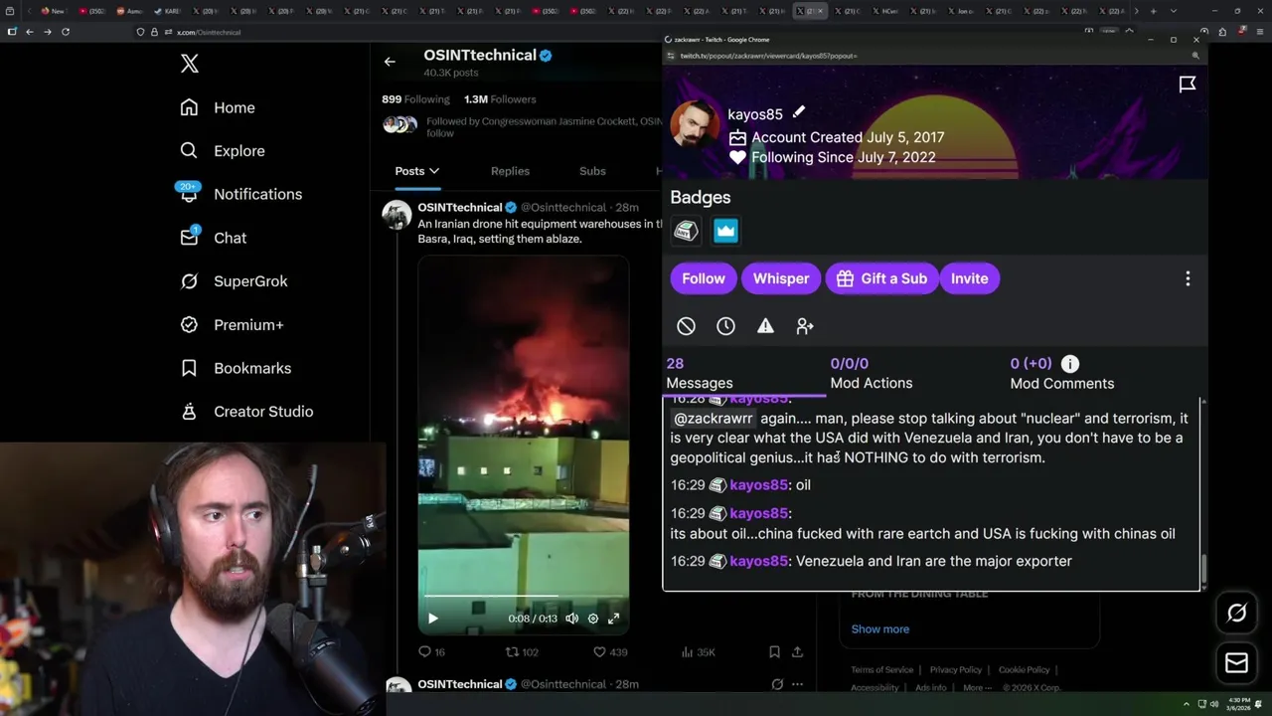Open the 1.3M Followers list
1272x716 pixels.
500,99
